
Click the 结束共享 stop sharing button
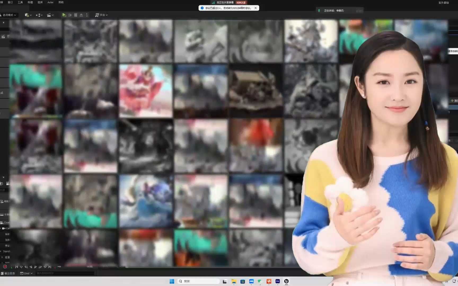click(x=241, y=3)
